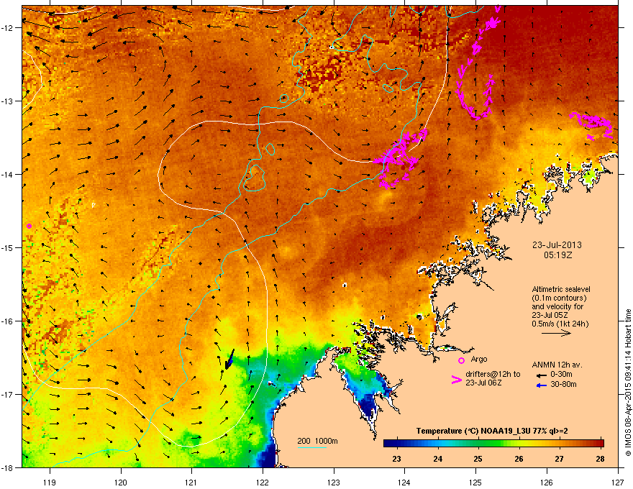Click the '125' longitude axis label
The image size is (633, 489).
click(475, 482)
